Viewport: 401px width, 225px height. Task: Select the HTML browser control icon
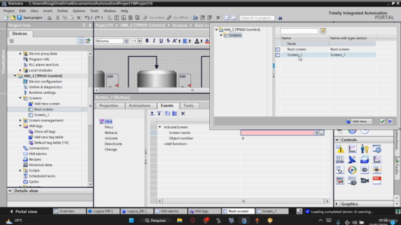[x=377, y=149]
